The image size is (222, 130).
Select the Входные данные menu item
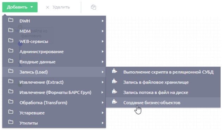(54, 62)
